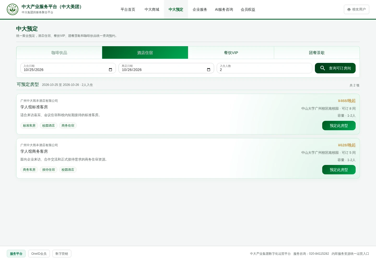Focus the 离店日期 date field
The image size is (376, 261).
point(166,68)
